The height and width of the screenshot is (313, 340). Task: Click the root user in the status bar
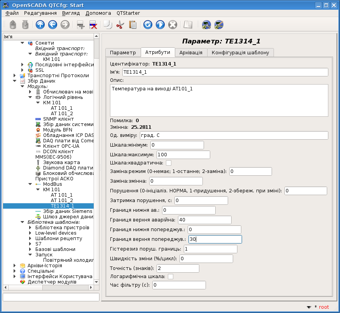pyautogui.click(x=324, y=307)
